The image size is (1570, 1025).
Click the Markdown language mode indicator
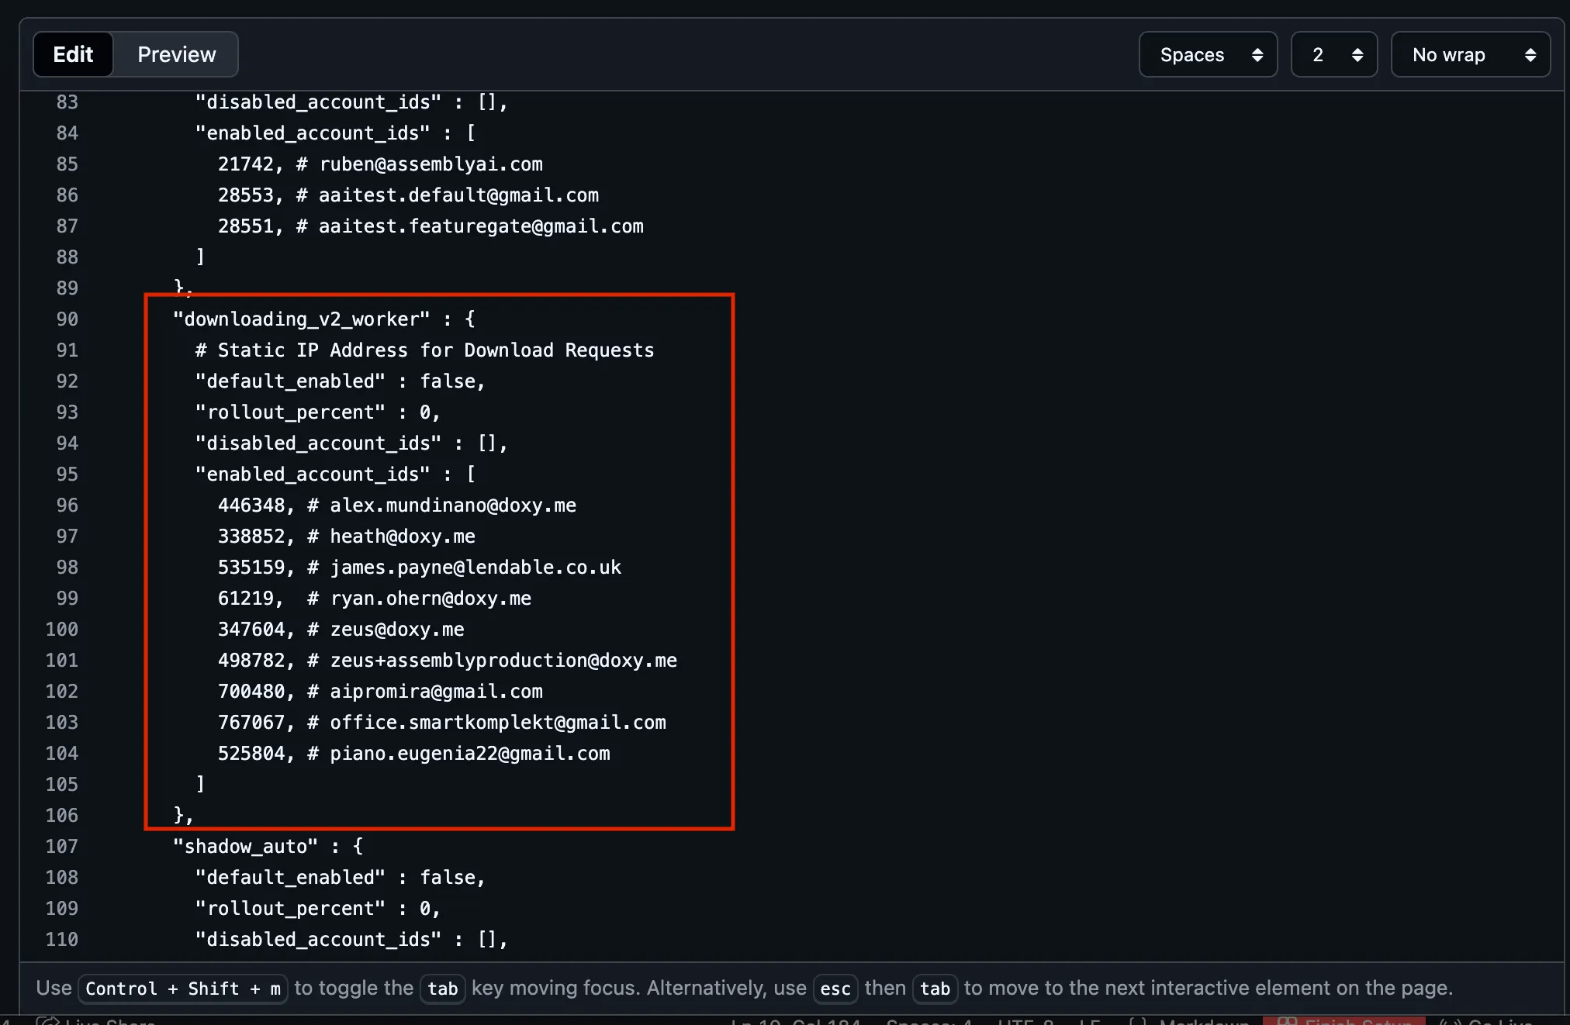[x=1204, y=1021]
